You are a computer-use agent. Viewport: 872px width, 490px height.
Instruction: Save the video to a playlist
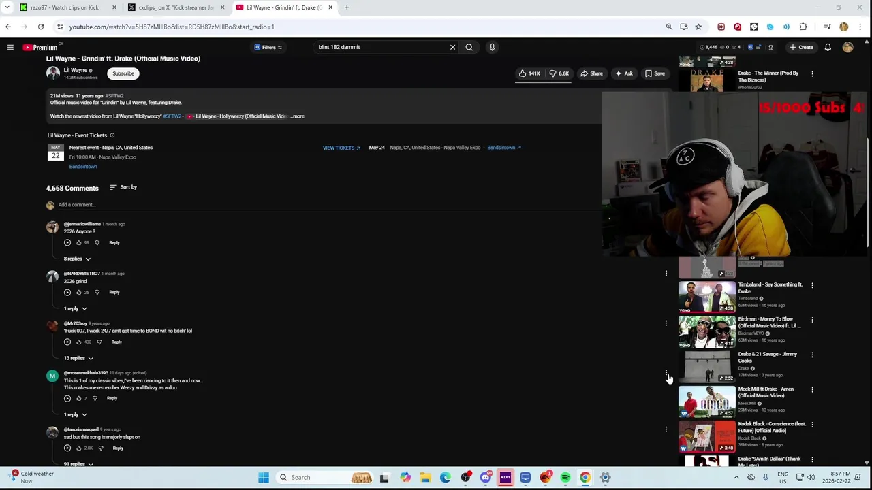(655, 73)
